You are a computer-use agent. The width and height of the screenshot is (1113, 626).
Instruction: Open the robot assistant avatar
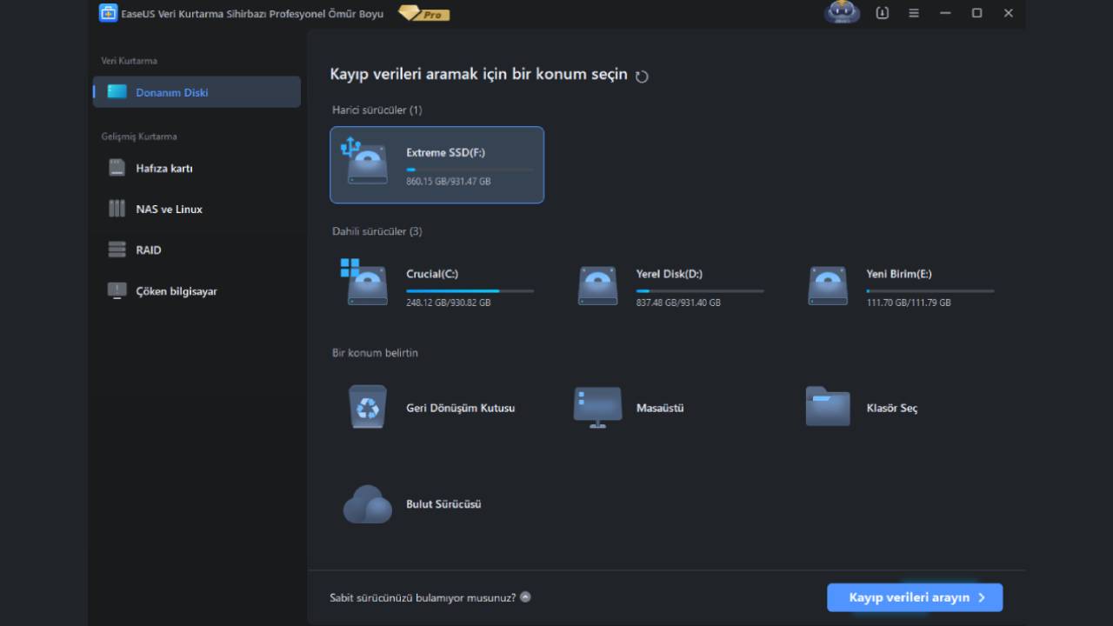pos(842,12)
